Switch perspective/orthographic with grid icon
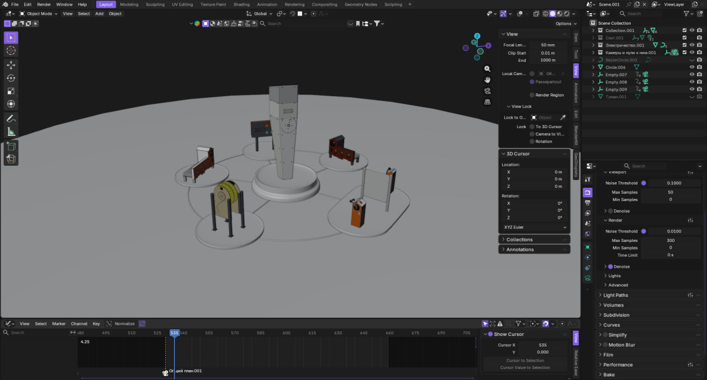707x380 pixels. 487,102
